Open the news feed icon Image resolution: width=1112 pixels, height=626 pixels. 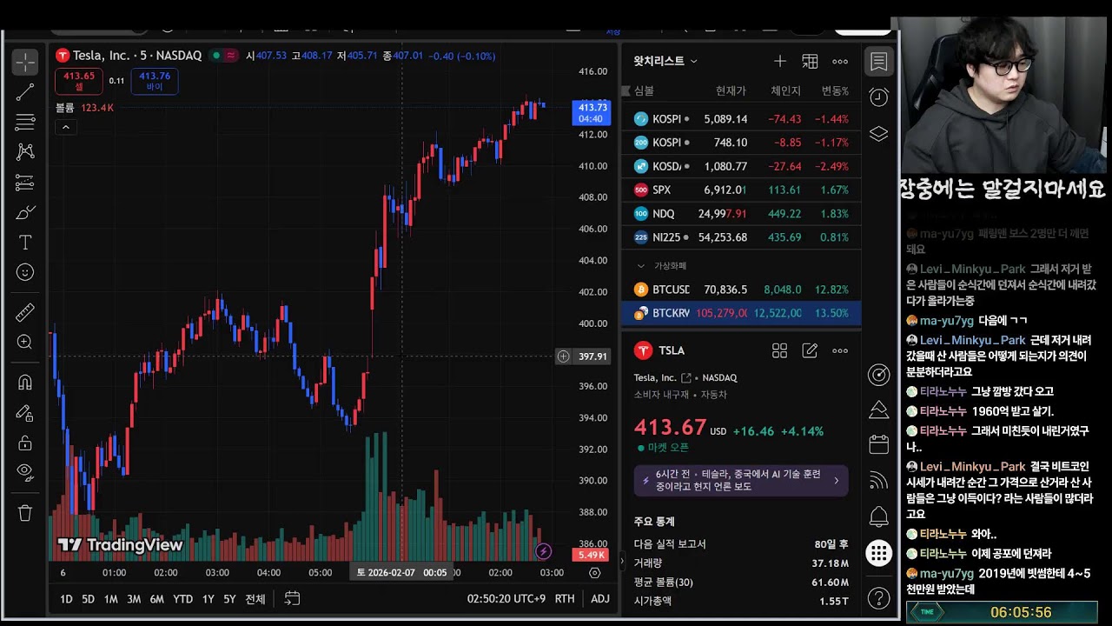click(879, 480)
